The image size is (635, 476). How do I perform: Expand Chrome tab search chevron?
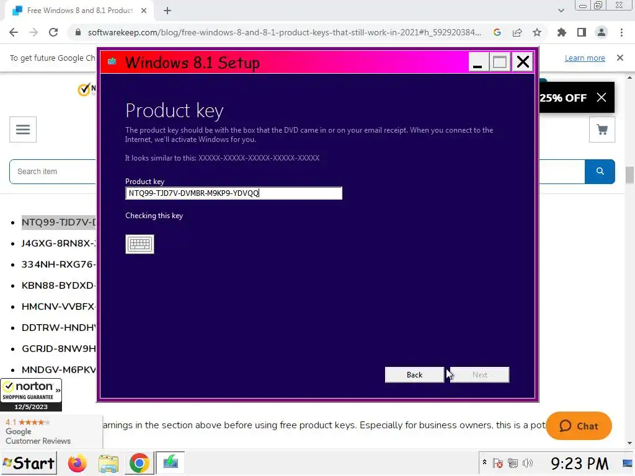[x=561, y=11]
